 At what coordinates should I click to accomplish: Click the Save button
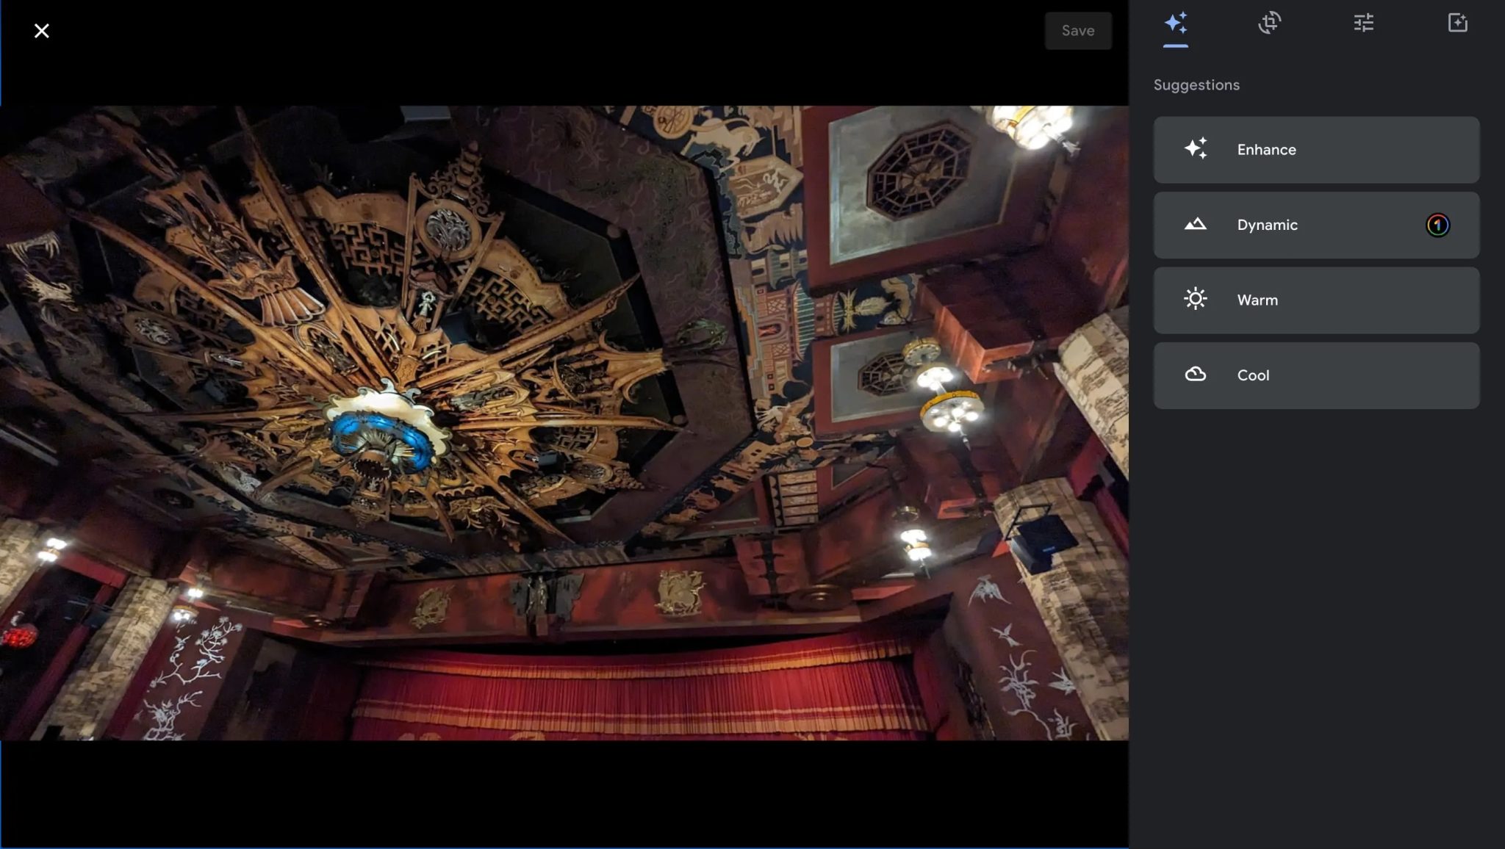click(x=1077, y=31)
